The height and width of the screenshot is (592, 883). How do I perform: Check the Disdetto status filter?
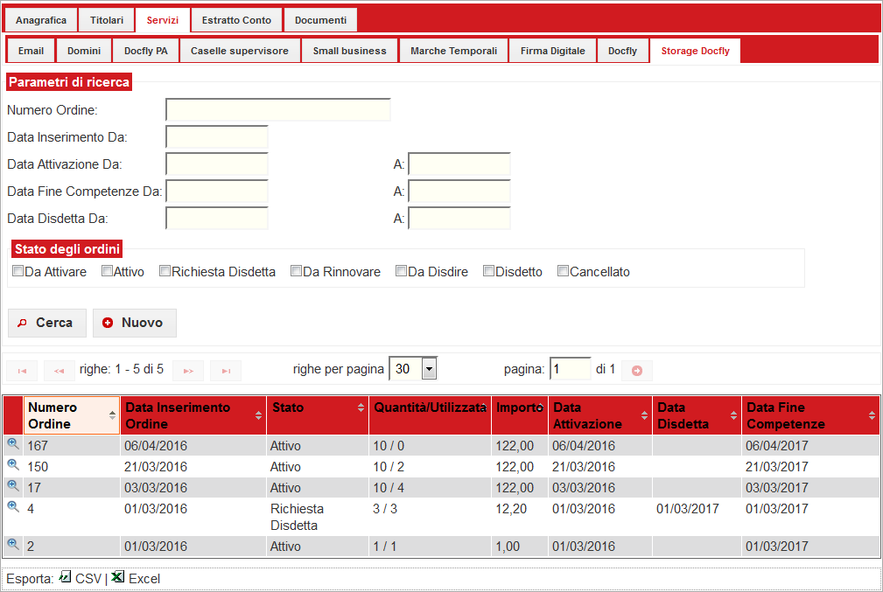tap(489, 271)
